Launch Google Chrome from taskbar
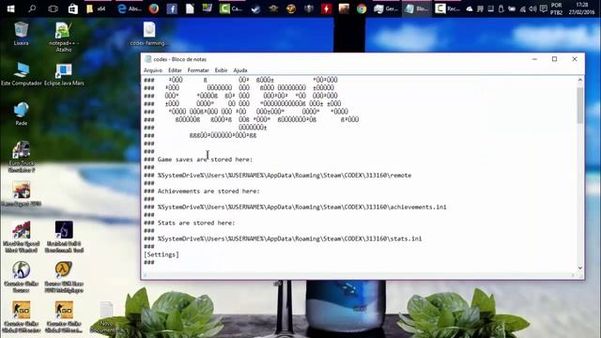 click(361, 8)
